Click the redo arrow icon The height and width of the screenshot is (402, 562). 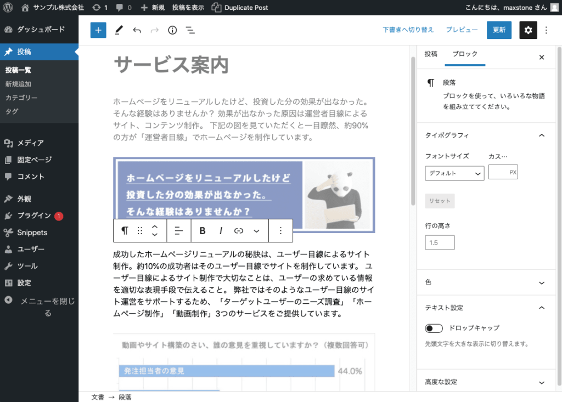click(154, 30)
